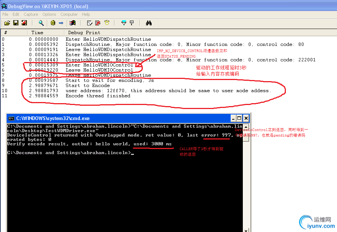Click the Debug Print column header

click(x=201, y=33)
